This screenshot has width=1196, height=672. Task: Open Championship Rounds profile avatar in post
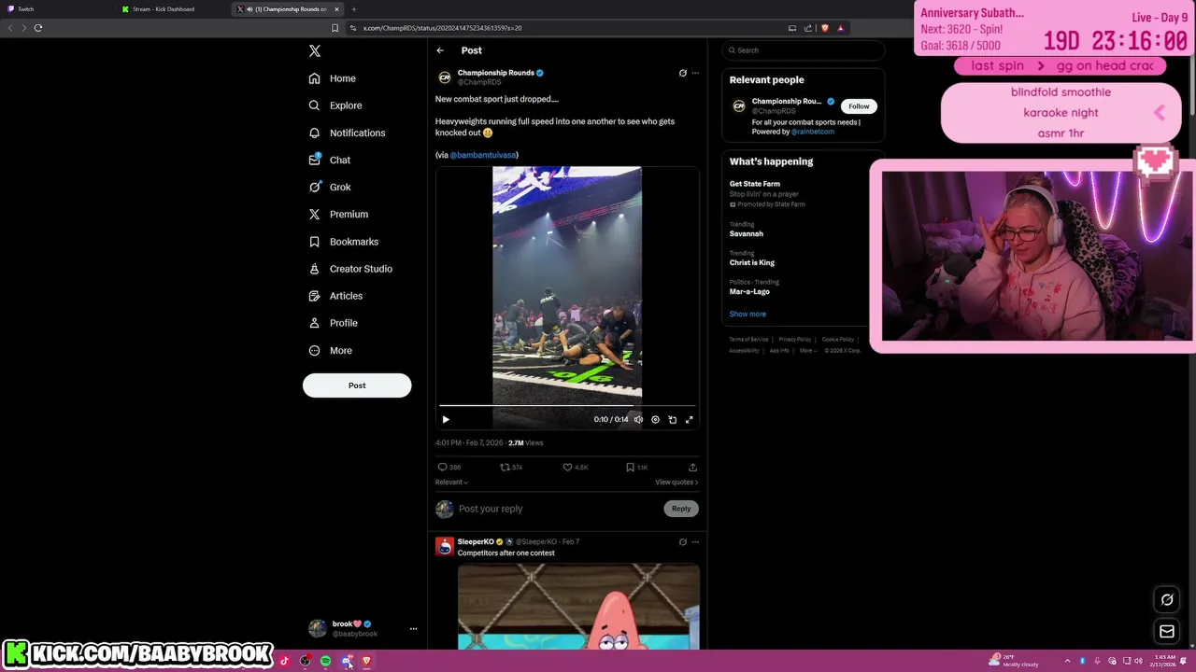(x=445, y=77)
